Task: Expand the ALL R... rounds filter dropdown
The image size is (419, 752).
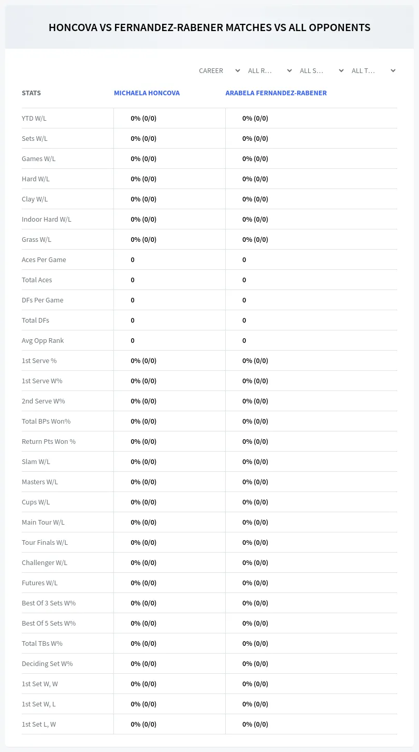Action: [269, 70]
